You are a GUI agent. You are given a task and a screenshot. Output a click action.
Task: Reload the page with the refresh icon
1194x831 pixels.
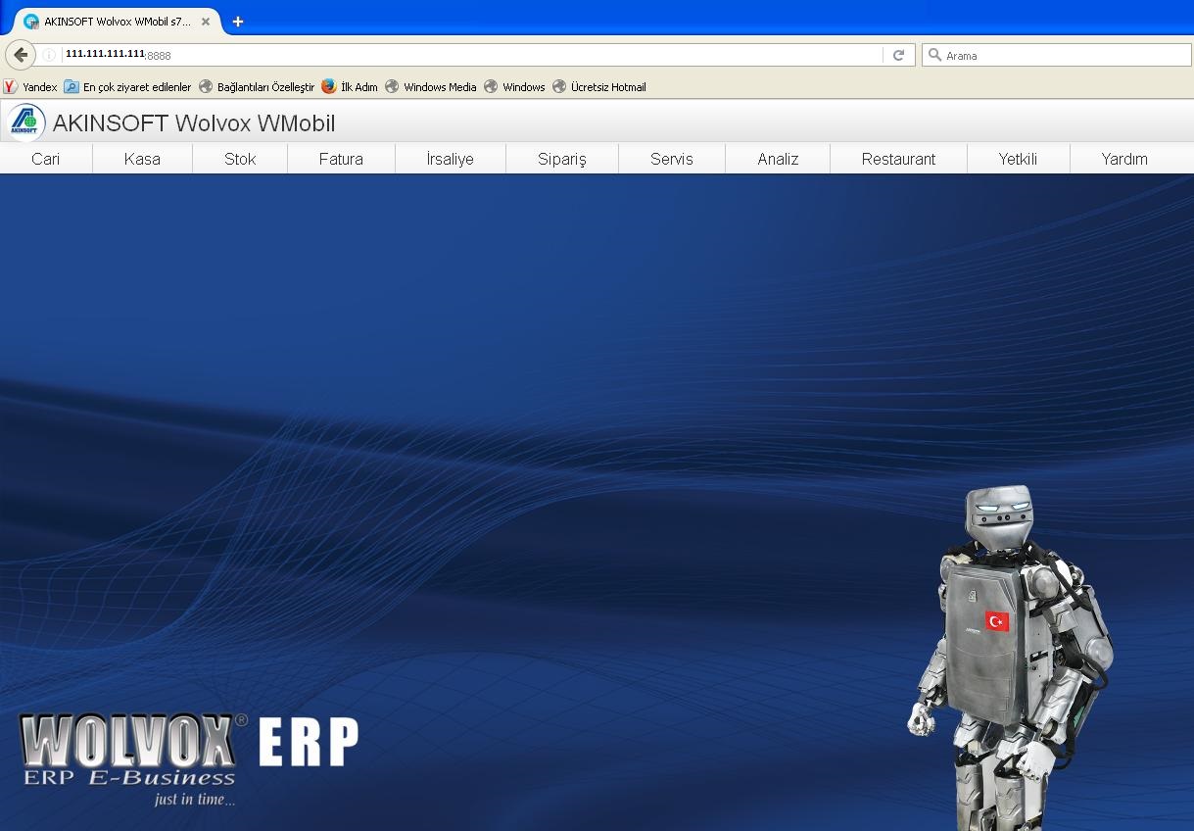(x=898, y=56)
